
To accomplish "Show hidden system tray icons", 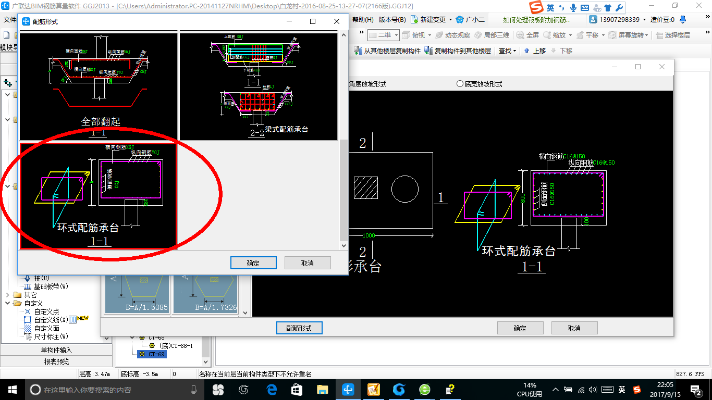I will (556, 390).
